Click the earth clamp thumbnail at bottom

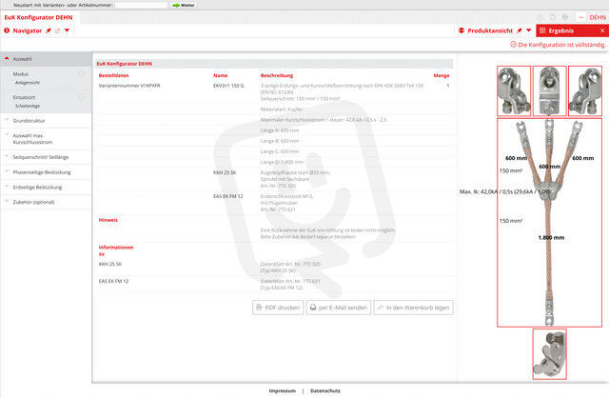(x=550, y=354)
